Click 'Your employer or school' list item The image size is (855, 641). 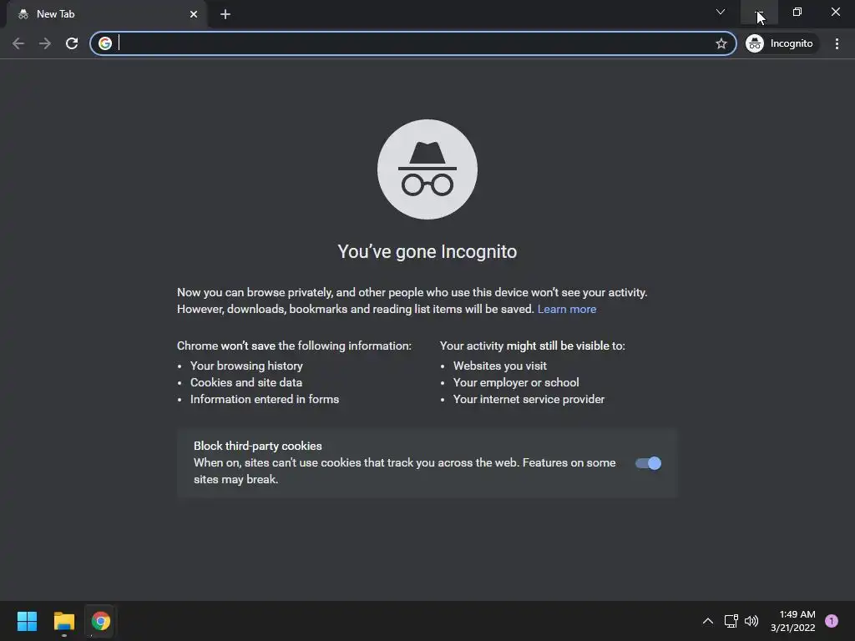click(516, 382)
